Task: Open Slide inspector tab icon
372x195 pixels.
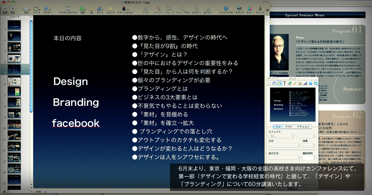Action: 274,83
